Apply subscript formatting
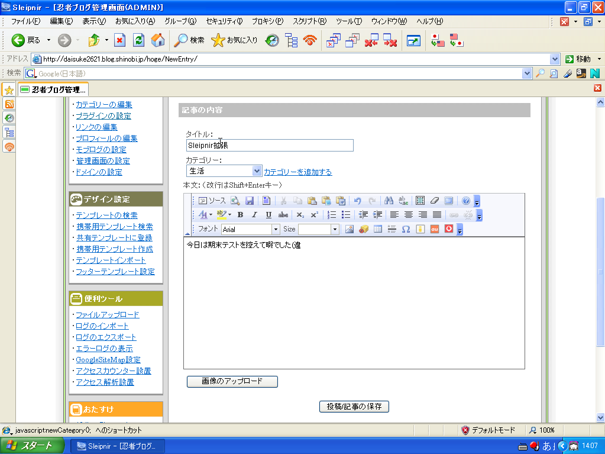 click(300, 215)
